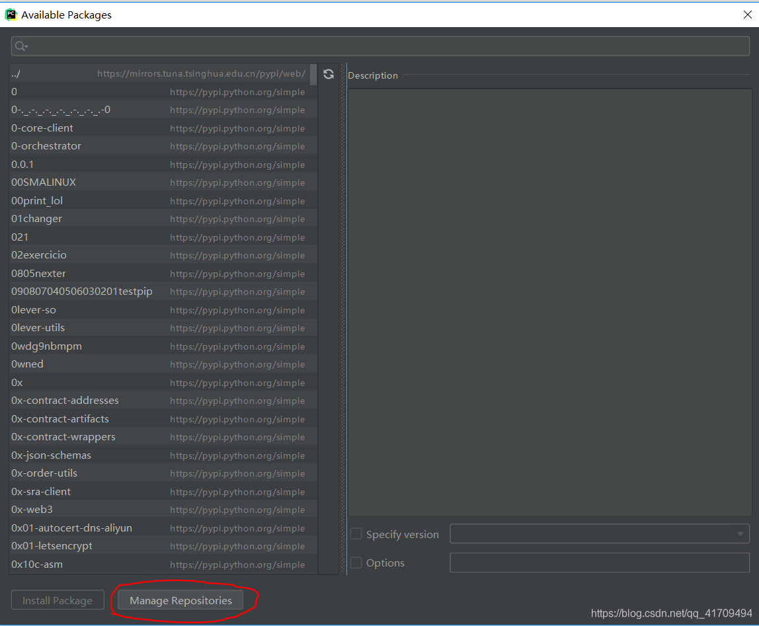Click the PyCharm logo in the title bar
Screen dimensions: 759x626
click(11, 15)
